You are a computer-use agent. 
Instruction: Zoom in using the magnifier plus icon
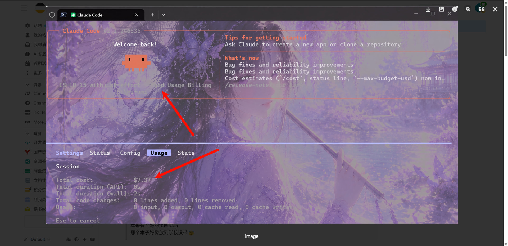pyautogui.click(x=468, y=9)
